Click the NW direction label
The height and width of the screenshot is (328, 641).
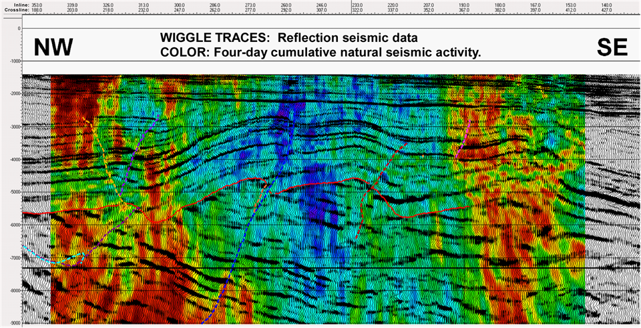coord(53,47)
